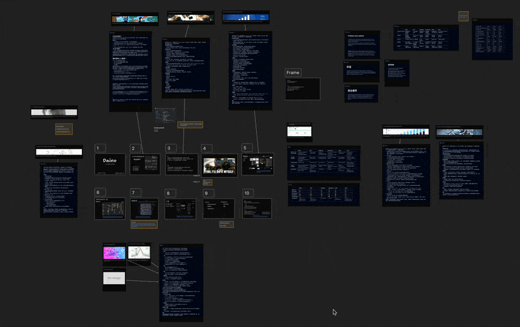Select the white sketch drawing banner card
The height and width of the screenshot is (327, 520).
pyautogui.click(x=59, y=152)
